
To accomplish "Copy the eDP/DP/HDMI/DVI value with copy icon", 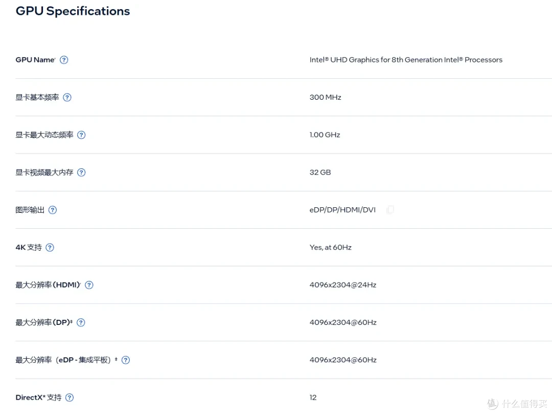I will 390,210.
